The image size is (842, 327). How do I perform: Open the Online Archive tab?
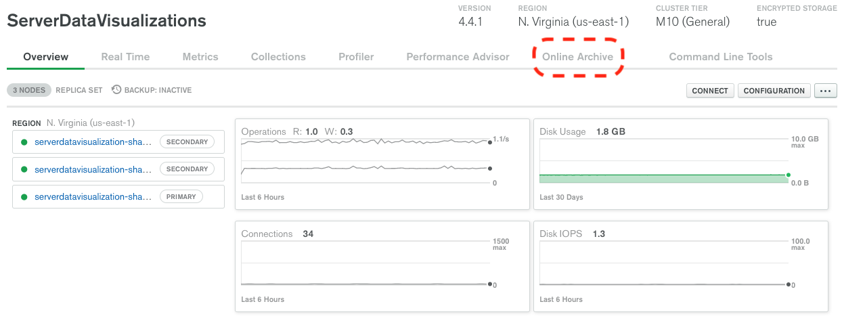pyautogui.click(x=577, y=57)
